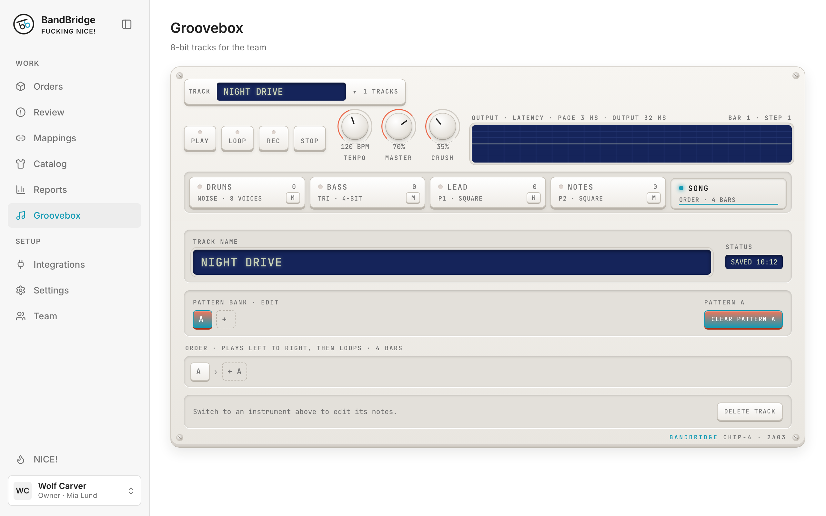This screenshot has height=516, width=826.
Task: Click the TEMPO knob
Action: click(x=355, y=126)
